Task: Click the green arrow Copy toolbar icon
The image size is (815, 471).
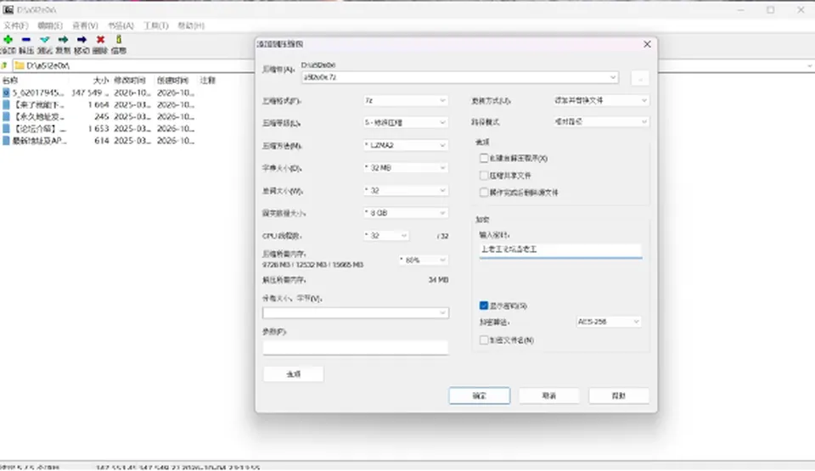Action: click(63, 40)
